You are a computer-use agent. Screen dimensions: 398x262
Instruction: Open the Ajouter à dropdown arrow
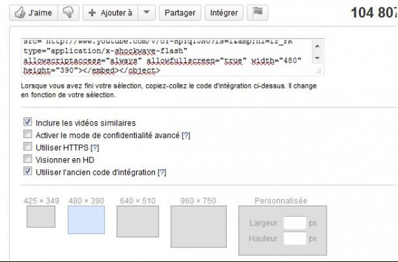click(147, 13)
